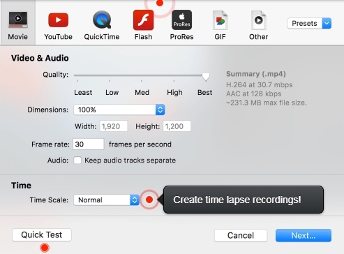This screenshot has width=344, height=254.
Task: Click the Best quality label
Action: pos(204,93)
